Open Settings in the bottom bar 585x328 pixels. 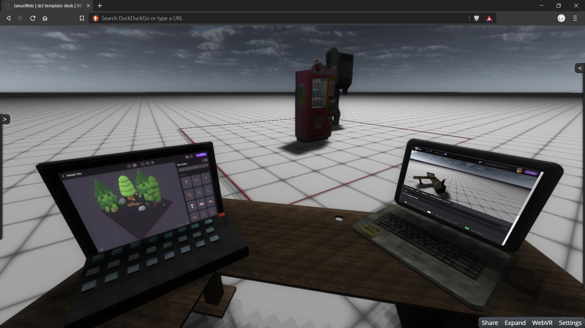pos(570,323)
